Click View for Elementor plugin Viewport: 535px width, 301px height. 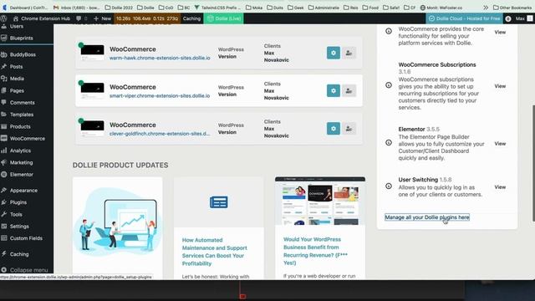coord(500,144)
